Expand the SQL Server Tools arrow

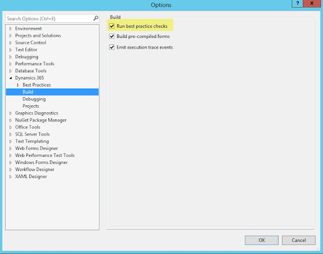[x=11, y=134]
